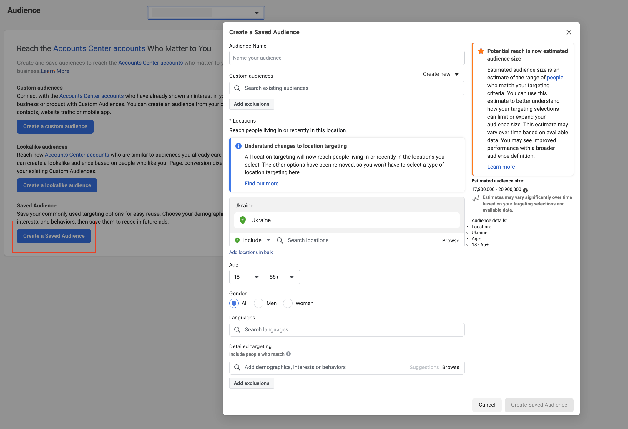Select the Ukraine location row
Image resolution: width=628 pixels, height=429 pixels.
(x=347, y=220)
